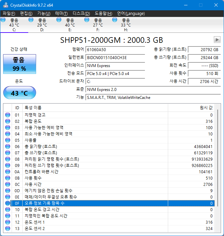Click raw value 913933629

point(202,159)
